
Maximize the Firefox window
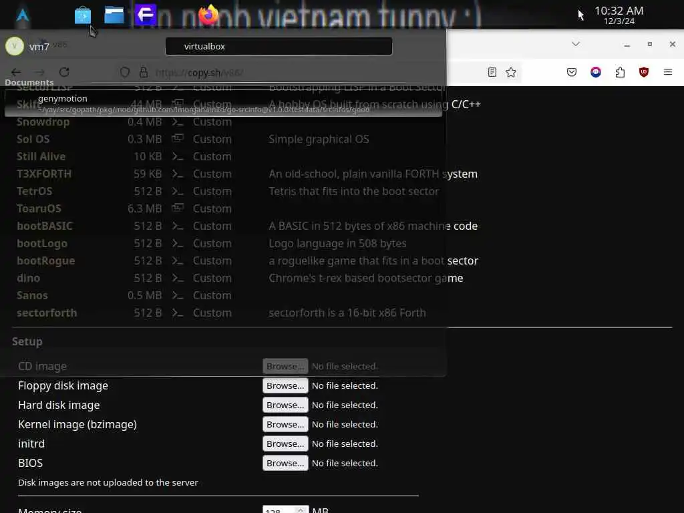649,44
